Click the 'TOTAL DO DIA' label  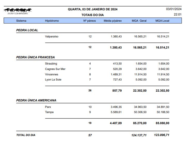(x=26, y=135)
